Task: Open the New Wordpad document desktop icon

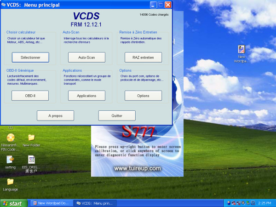Action: pos(242,50)
